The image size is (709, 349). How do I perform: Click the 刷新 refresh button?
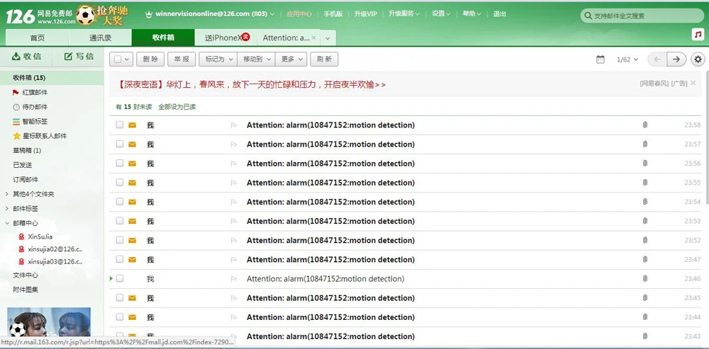click(x=324, y=59)
